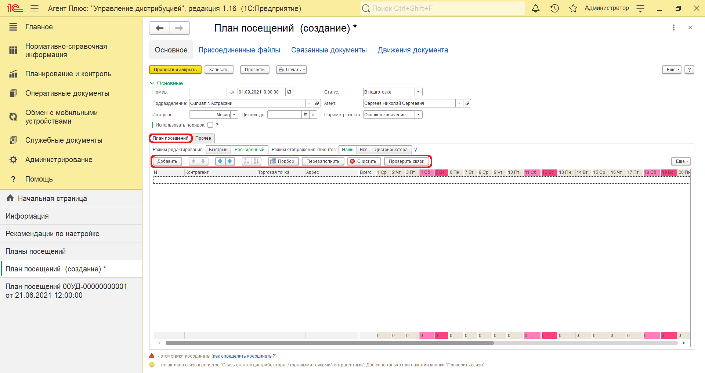705x373 pixels.
Task: Select Дистрибьютора client display mode
Action: tap(391, 150)
